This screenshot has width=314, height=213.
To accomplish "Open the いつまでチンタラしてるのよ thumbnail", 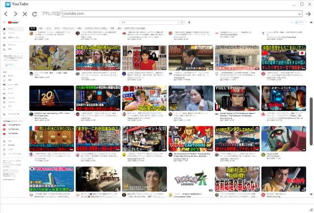I will coord(237,139).
